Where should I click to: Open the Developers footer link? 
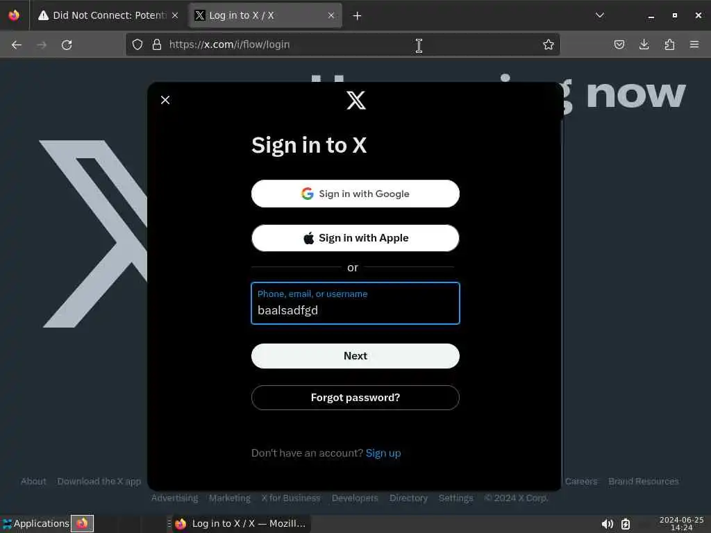[x=355, y=498]
